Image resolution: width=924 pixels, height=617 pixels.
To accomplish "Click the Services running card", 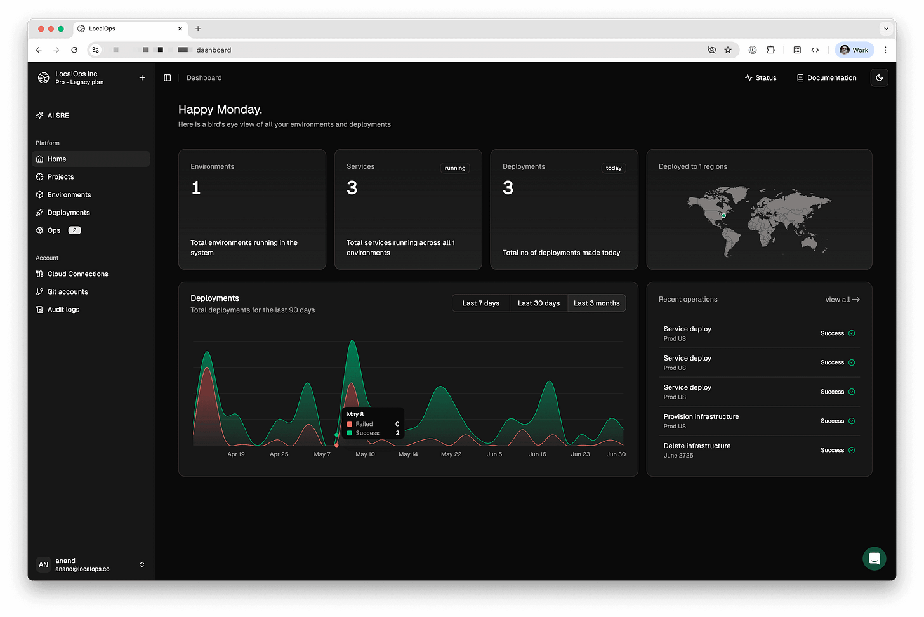I will (408, 209).
